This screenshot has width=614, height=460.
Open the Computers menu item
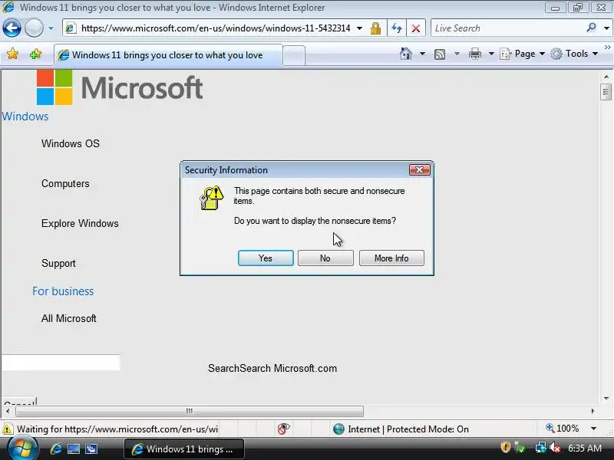click(65, 183)
